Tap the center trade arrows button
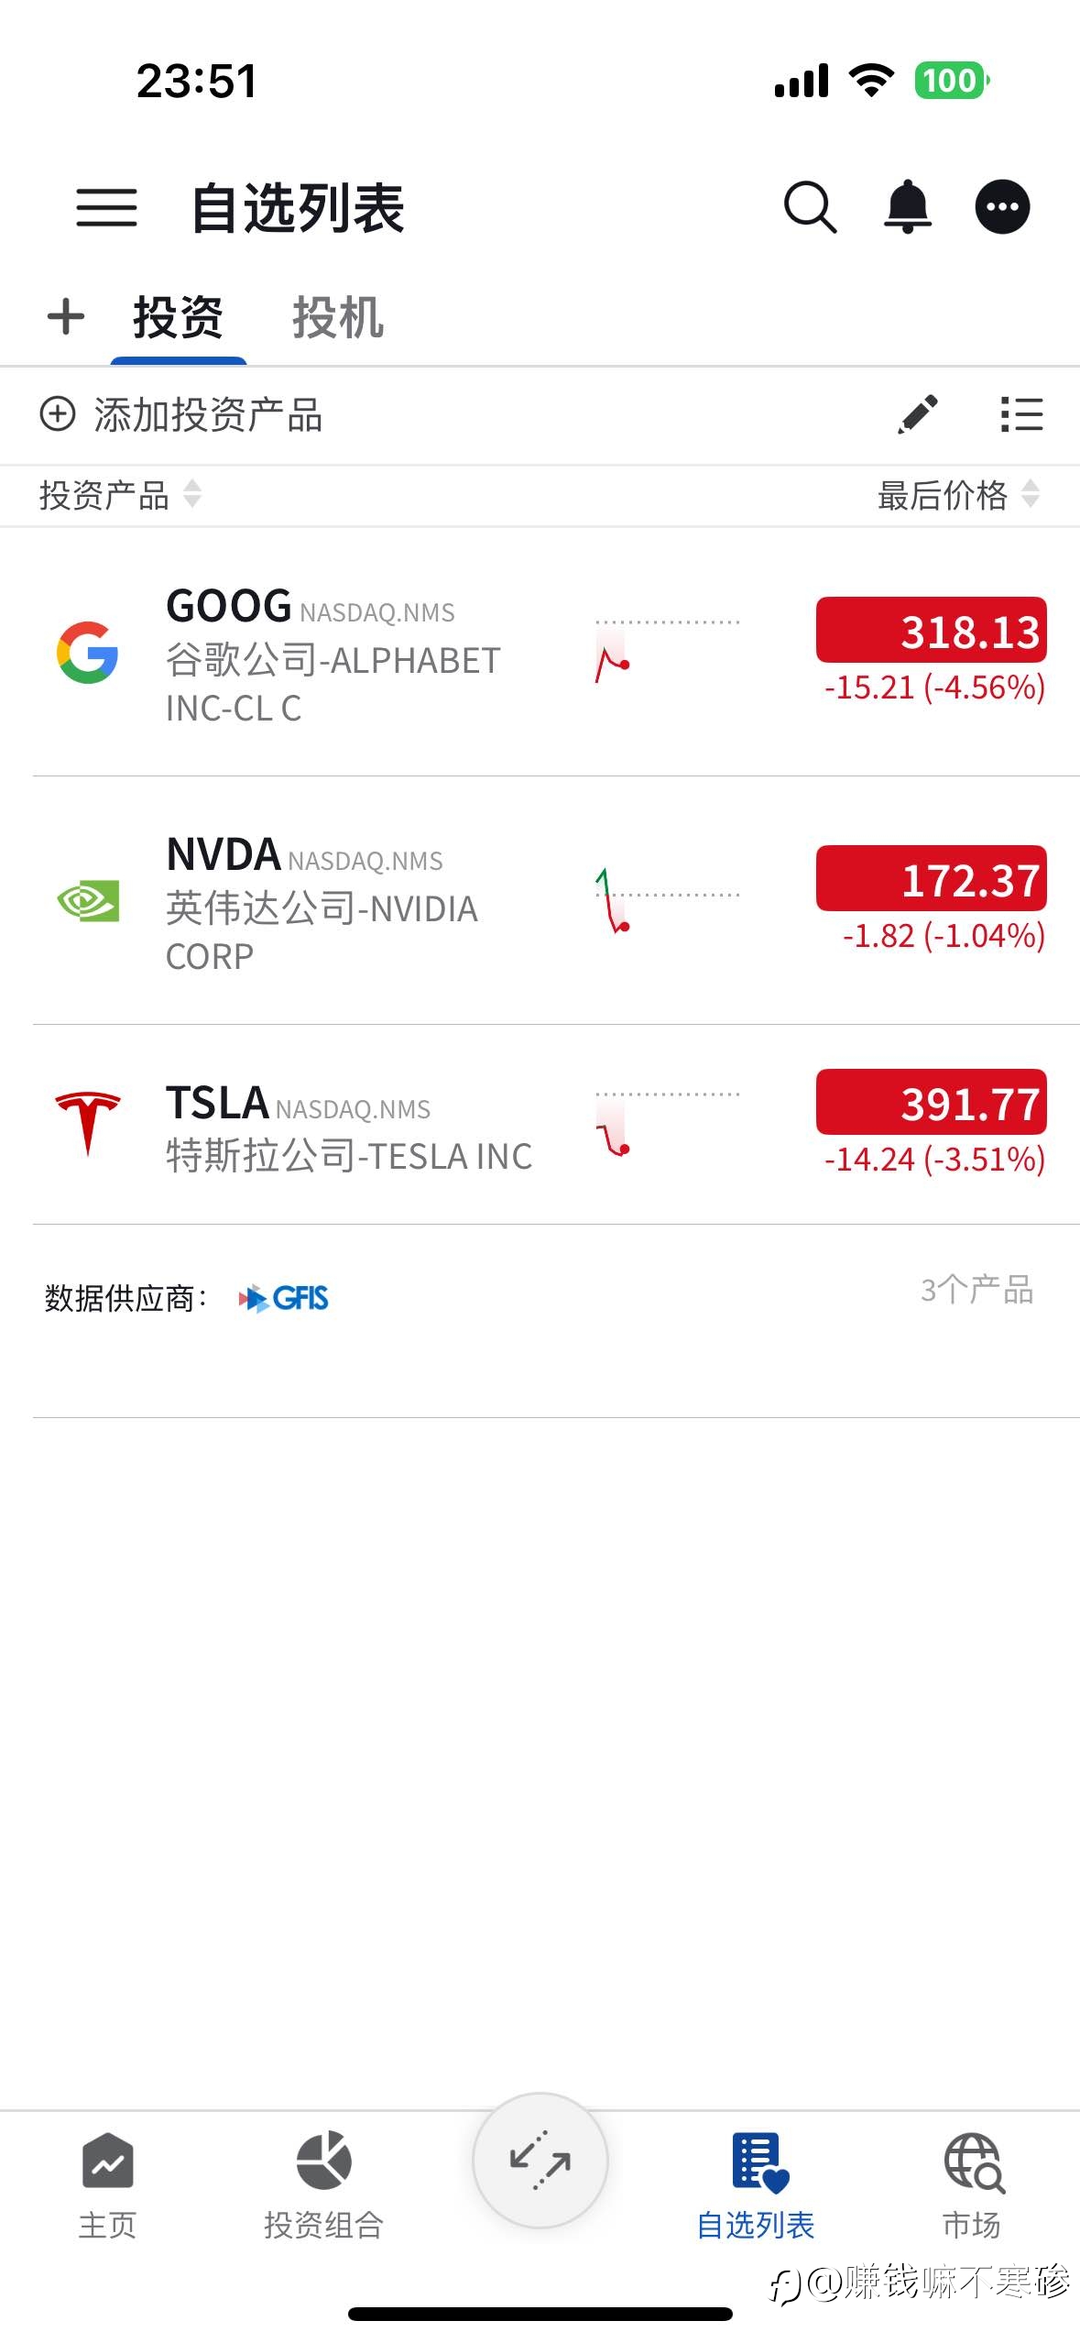Image resolution: width=1080 pixels, height=2343 pixels. (540, 2160)
